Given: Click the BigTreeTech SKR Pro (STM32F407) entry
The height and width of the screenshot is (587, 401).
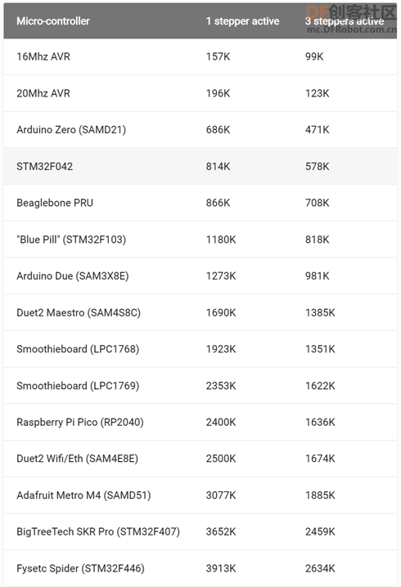Looking at the screenshot, I should click(x=98, y=531).
